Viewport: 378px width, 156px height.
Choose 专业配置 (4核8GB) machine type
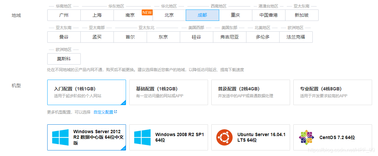point(332,92)
